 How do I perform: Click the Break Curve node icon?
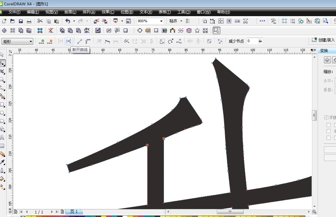coord(69,41)
